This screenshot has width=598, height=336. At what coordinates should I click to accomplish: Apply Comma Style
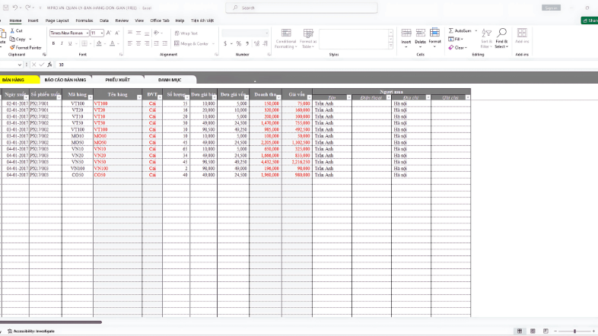coord(247,43)
